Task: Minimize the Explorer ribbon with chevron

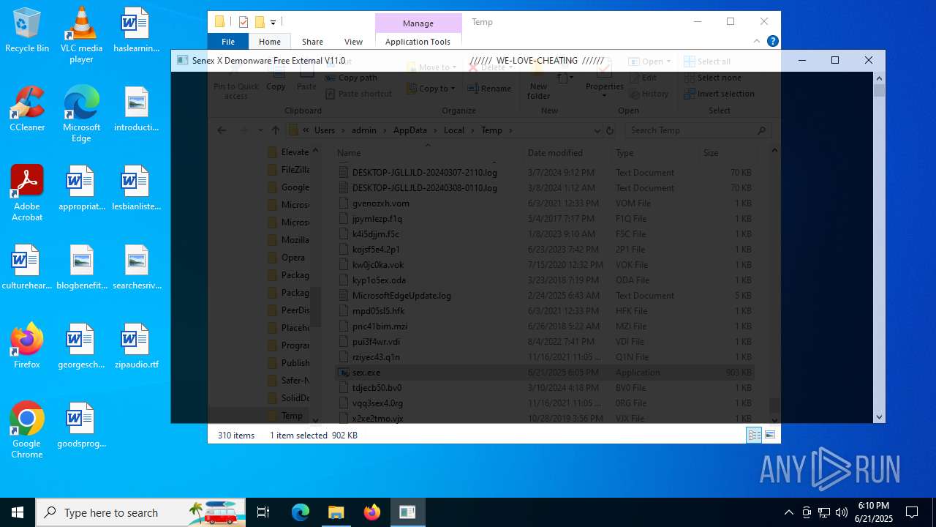Action: pyautogui.click(x=757, y=42)
